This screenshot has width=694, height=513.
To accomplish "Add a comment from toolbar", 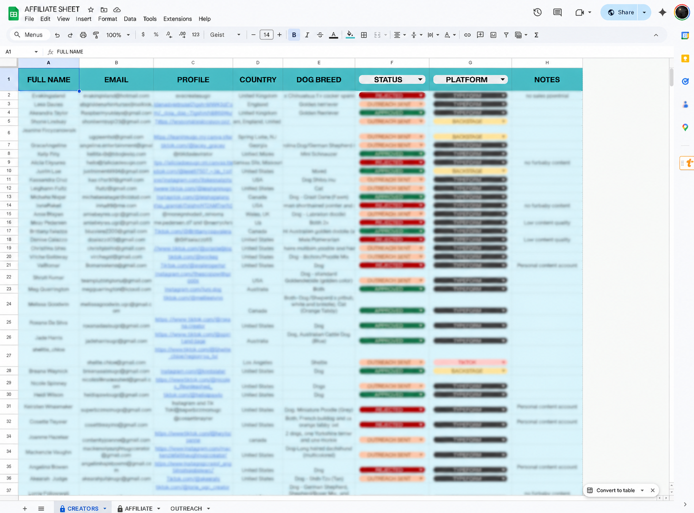I will click(x=480, y=35).
